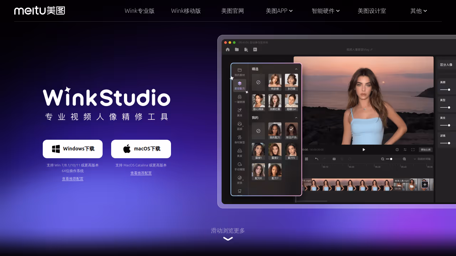Select the 纯欲感 preset thumbnail

pyautogui.click(x=275, y=82)
